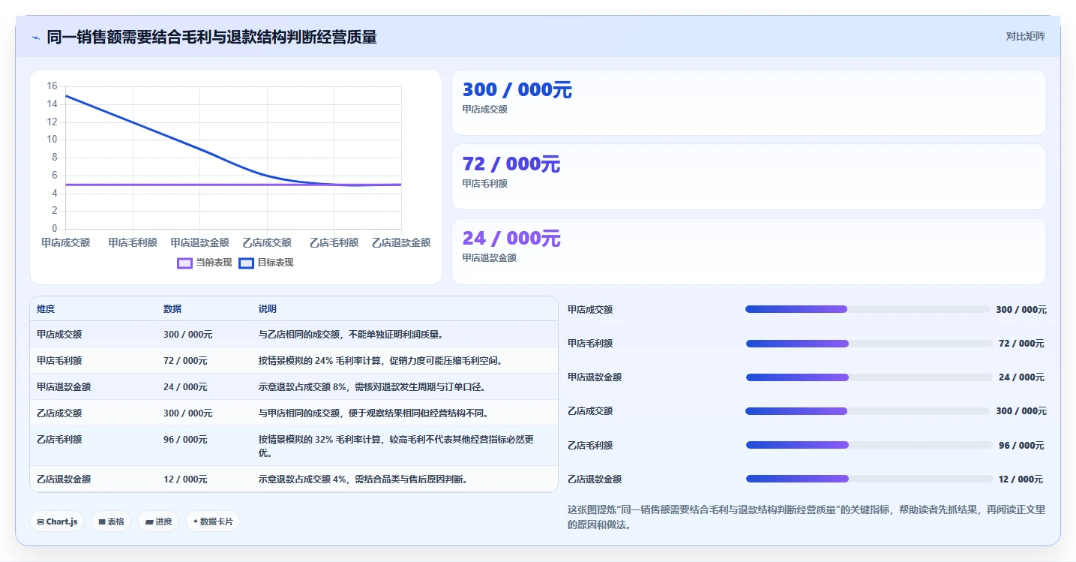Toggle the 目标表现 legend item
This screenshot has height=562, width=1076.
tap(266, 263)
